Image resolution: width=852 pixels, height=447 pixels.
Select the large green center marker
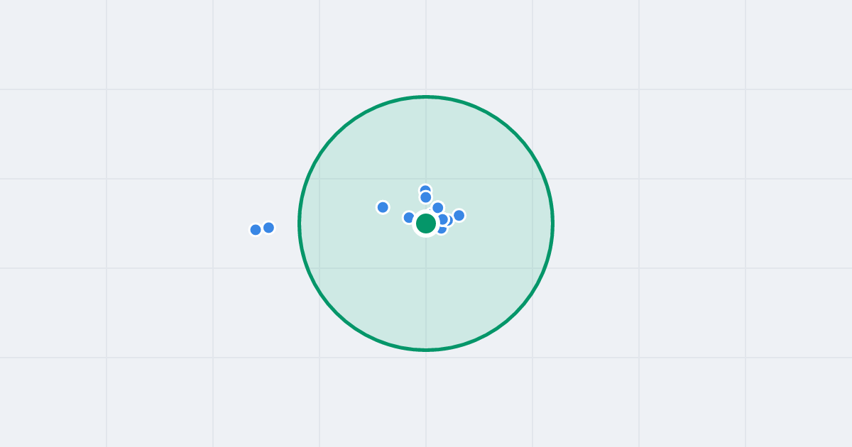coord(426,223)
